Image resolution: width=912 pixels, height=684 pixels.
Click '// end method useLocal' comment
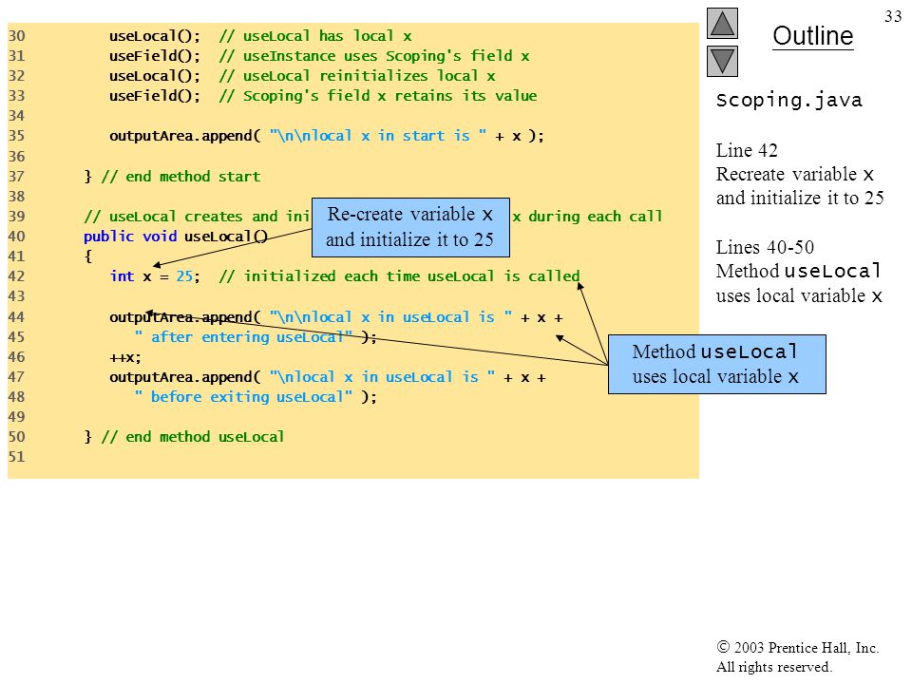(x=193, y=437)
